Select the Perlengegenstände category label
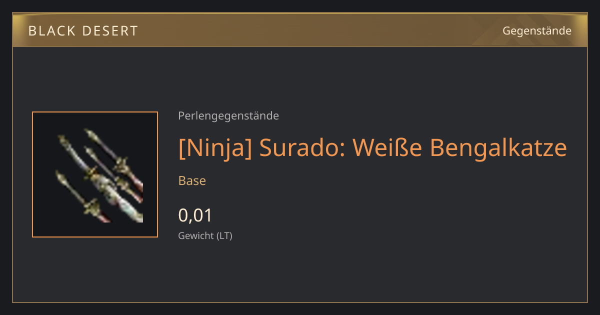 point(228,116)
